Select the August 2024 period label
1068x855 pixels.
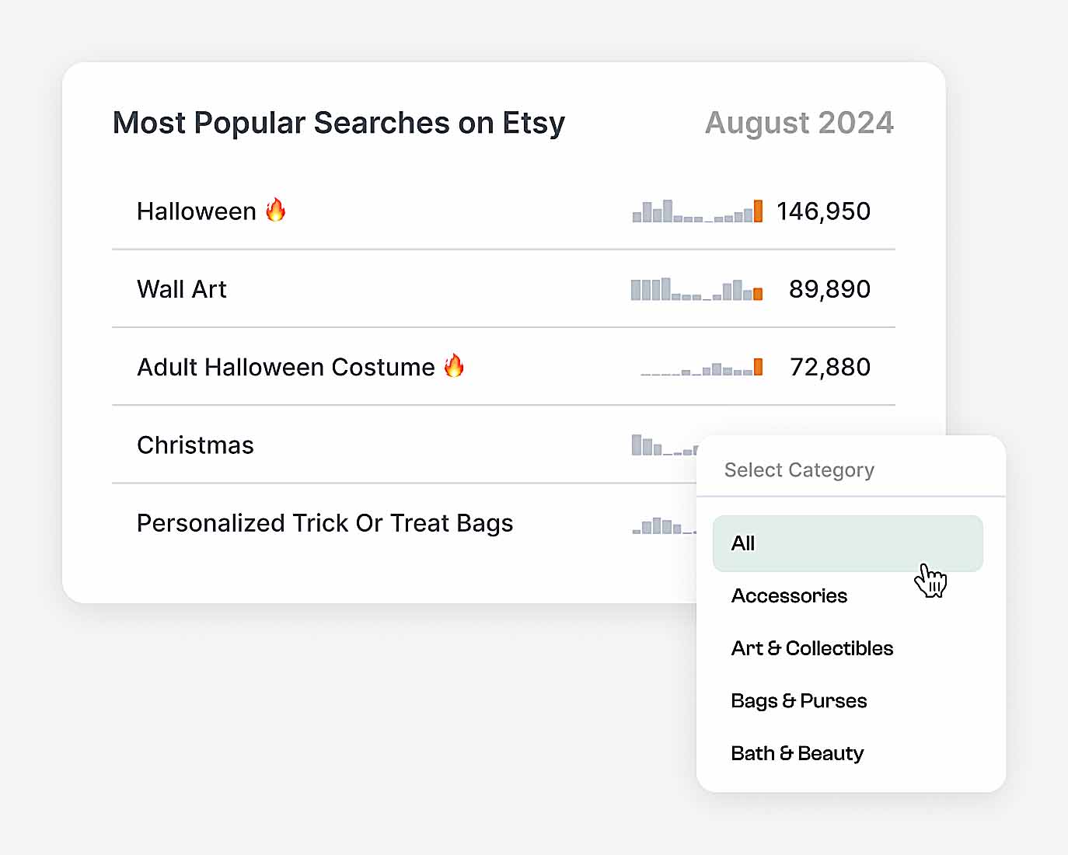(799, 122)
